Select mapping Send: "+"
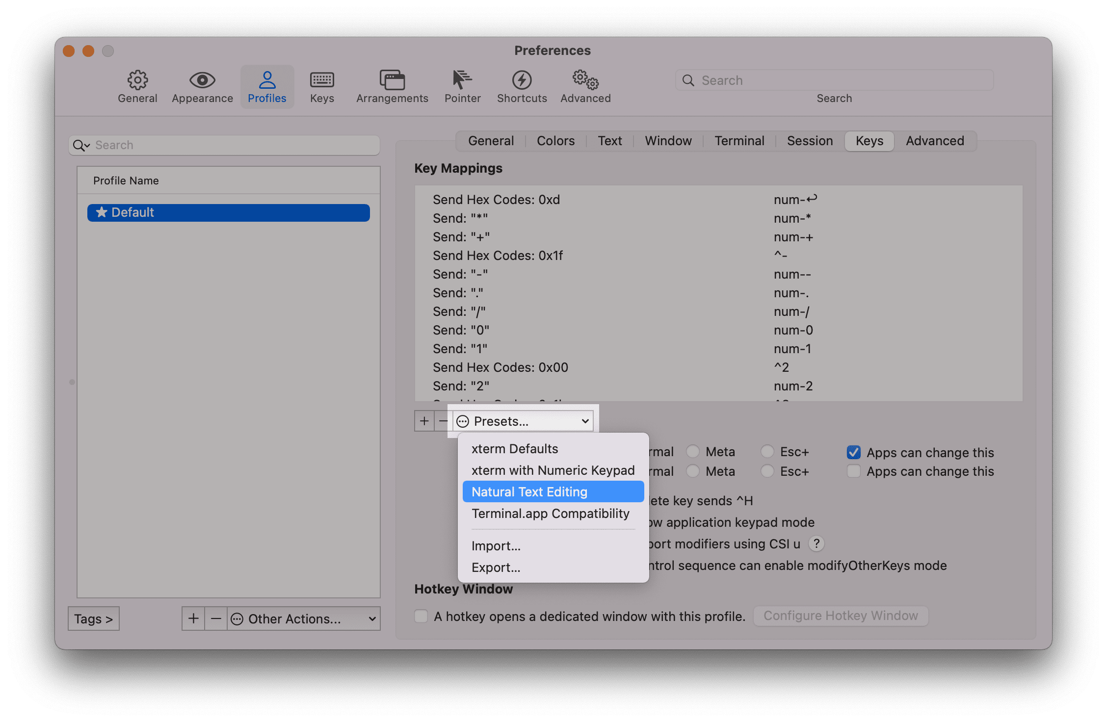This screenshot has height=722, width=1107. click(x=719, y=237)
